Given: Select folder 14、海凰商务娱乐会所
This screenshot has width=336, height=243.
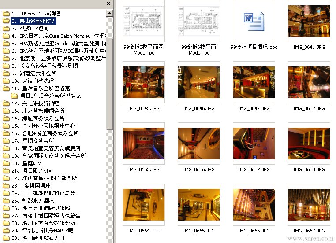Looking at the screenshot, I should tap(38, 118).
